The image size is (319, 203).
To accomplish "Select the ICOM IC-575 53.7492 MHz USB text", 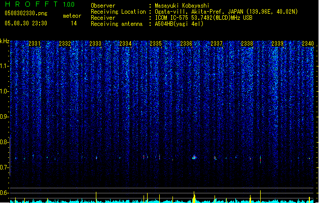I will point(204,18).
